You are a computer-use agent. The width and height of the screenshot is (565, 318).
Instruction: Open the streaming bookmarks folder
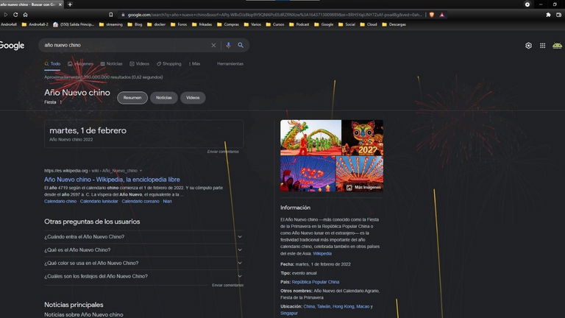pos(111,24)
